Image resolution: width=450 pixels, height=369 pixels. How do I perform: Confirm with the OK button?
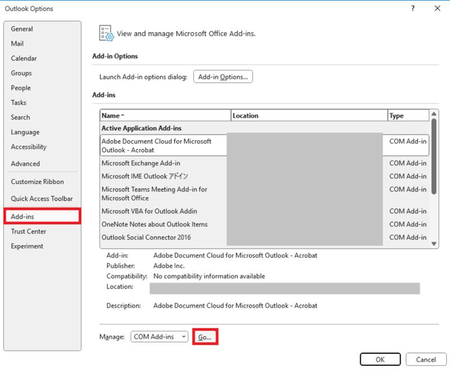[380, 359]
